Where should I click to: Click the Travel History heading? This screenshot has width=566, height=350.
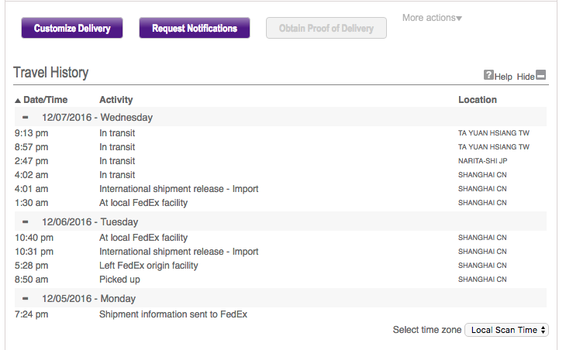coord(51,73)
